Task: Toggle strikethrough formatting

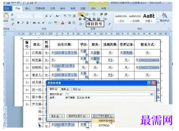Action: pos(34,23)
